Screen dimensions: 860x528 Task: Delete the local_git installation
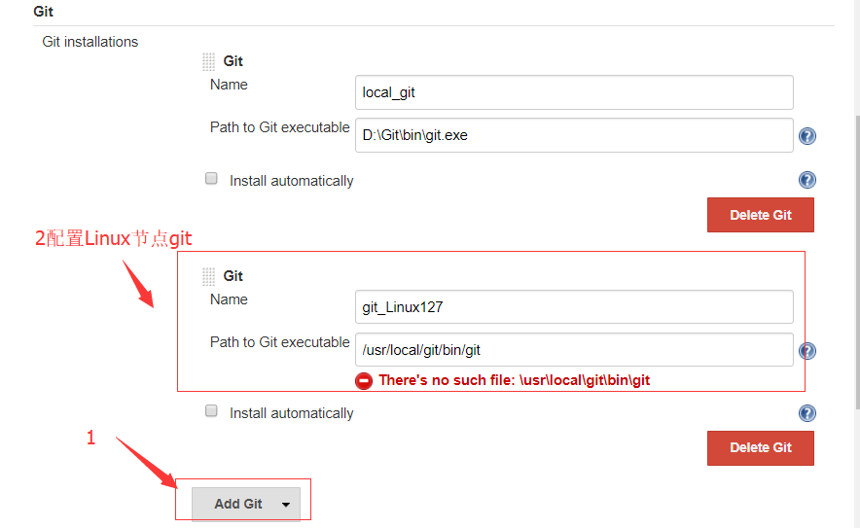coord(760,215)
